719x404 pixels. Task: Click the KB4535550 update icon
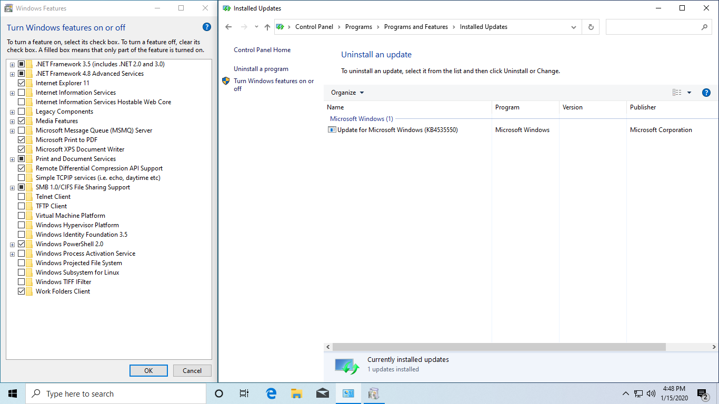(332, 130)
